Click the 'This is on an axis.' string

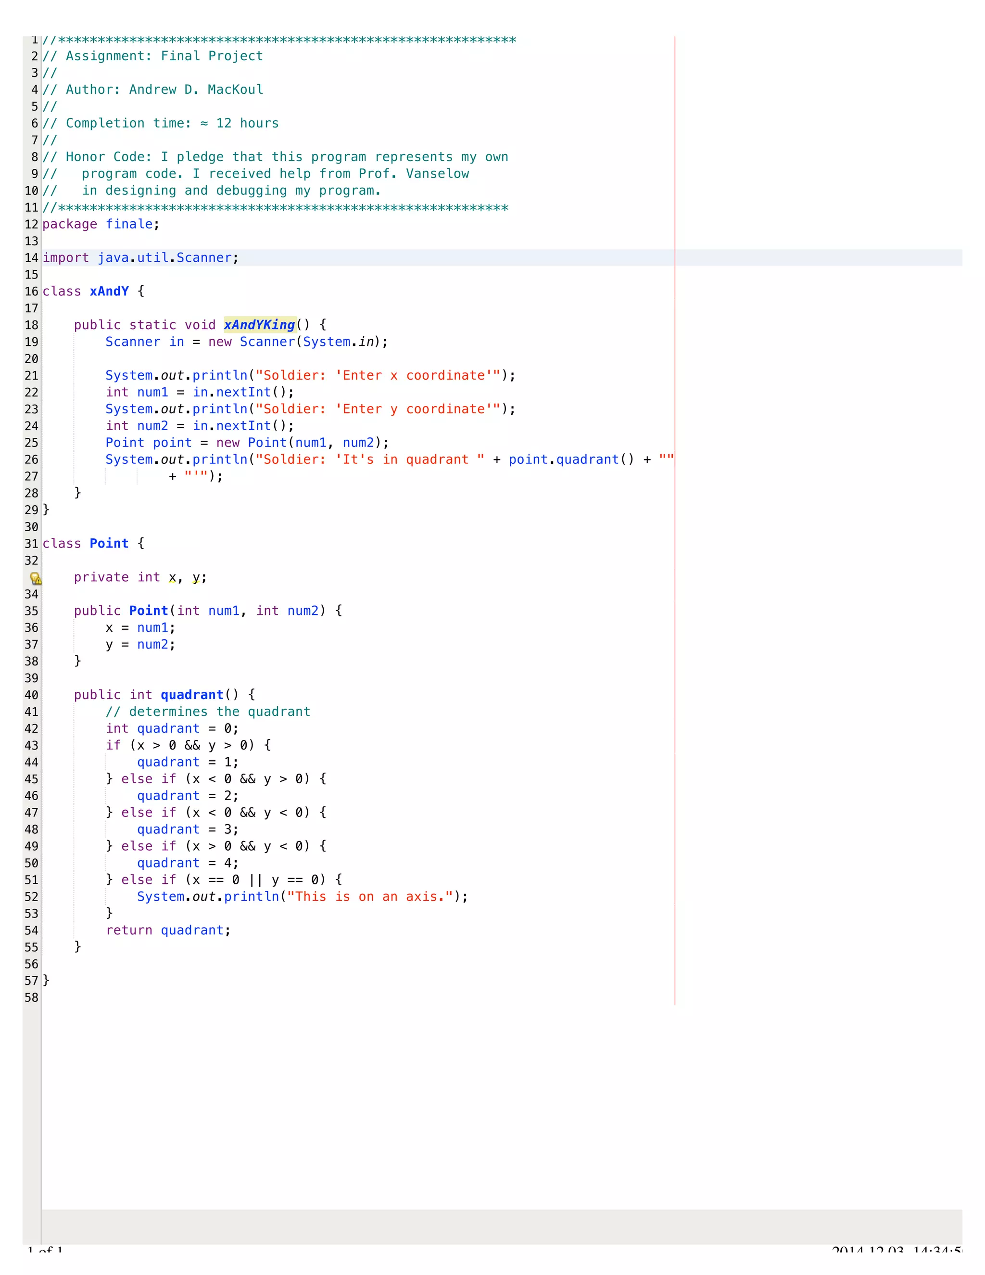pos(370,897)
